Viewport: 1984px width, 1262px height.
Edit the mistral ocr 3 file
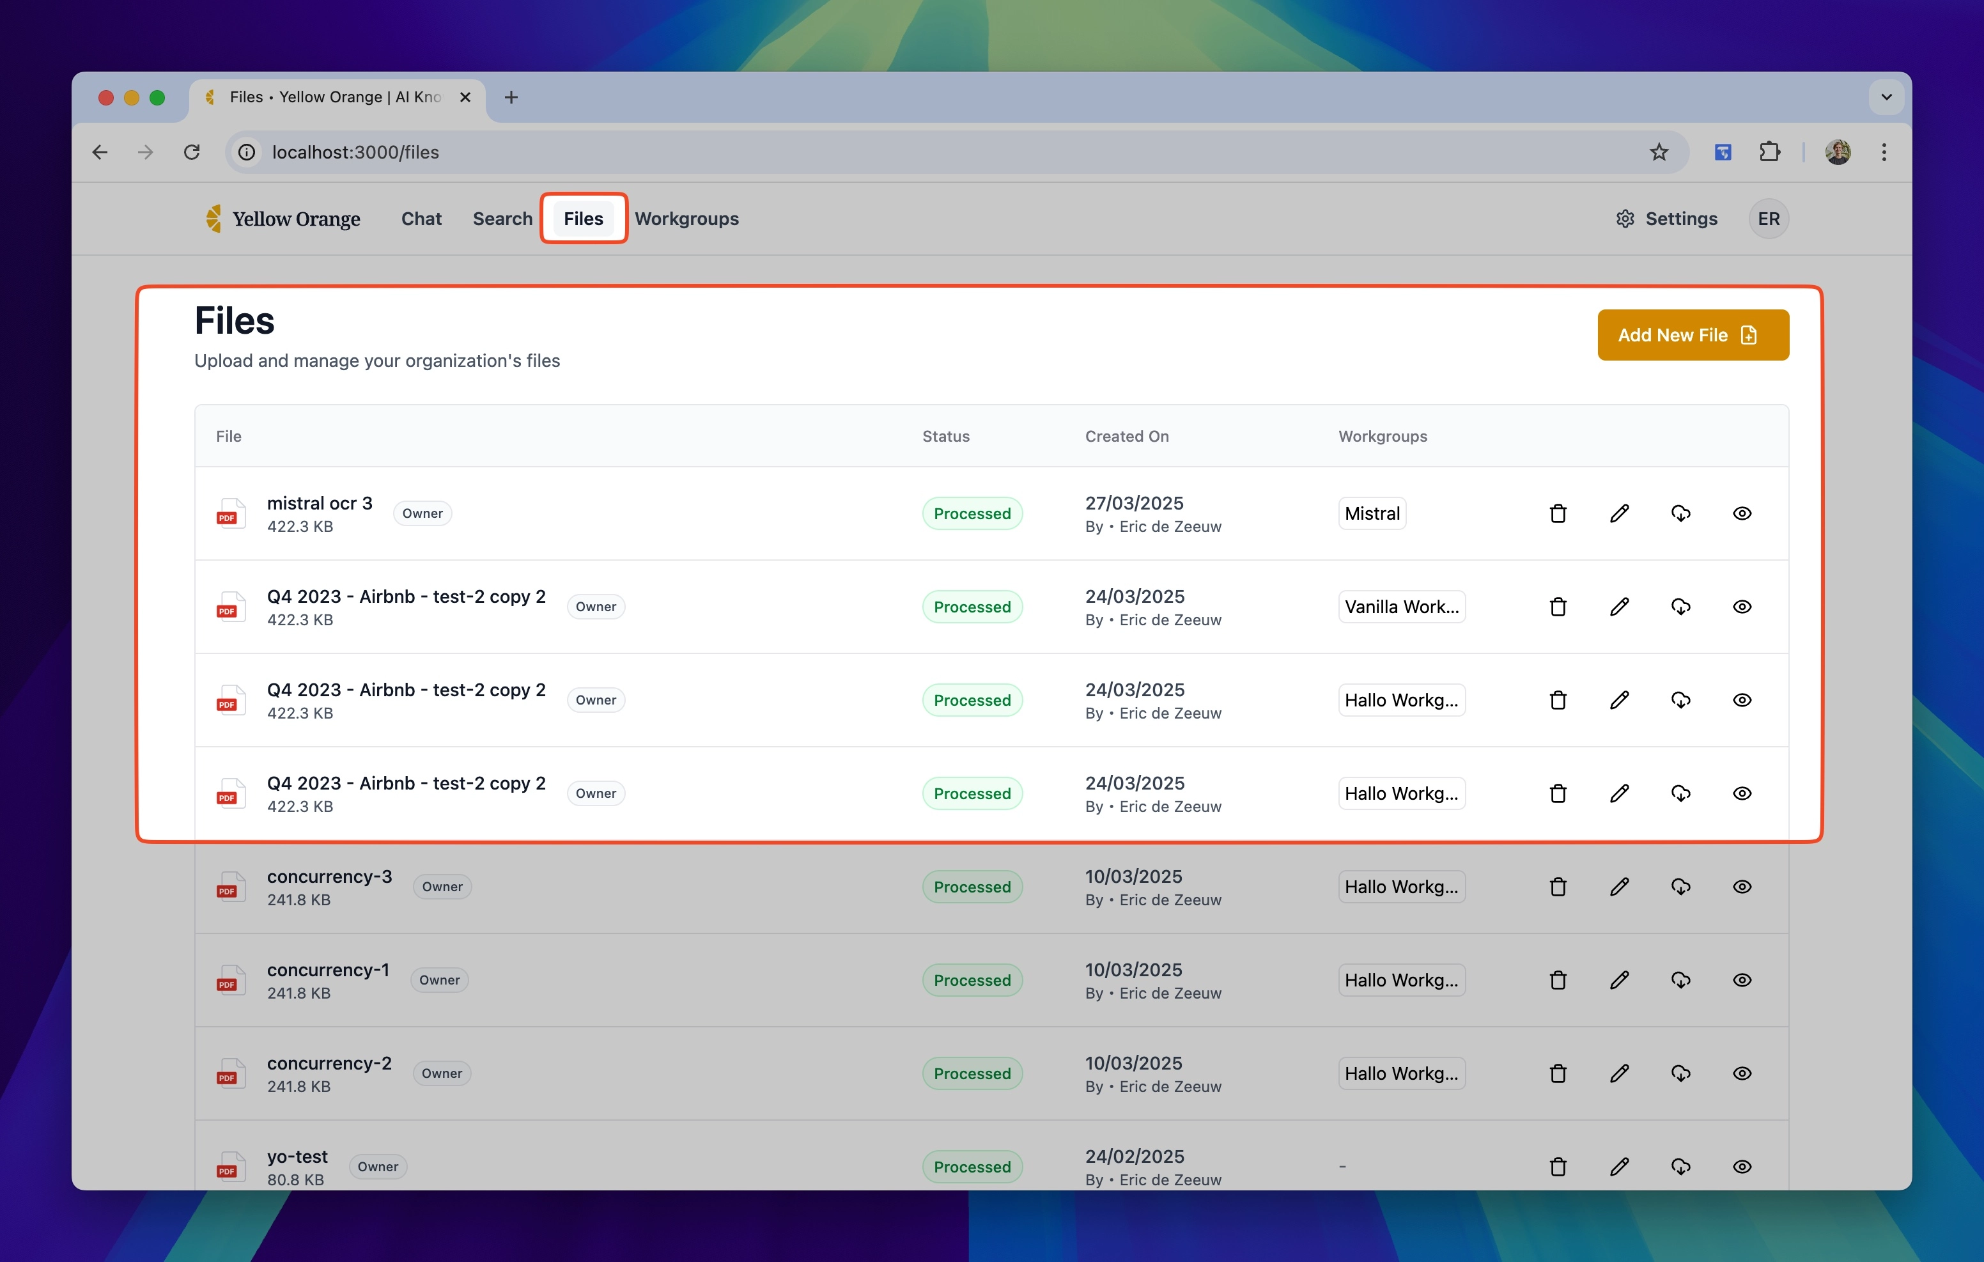[1619, 513]
